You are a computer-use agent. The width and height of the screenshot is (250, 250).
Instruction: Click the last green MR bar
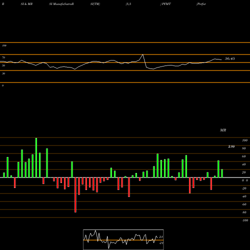coord(222,173)
